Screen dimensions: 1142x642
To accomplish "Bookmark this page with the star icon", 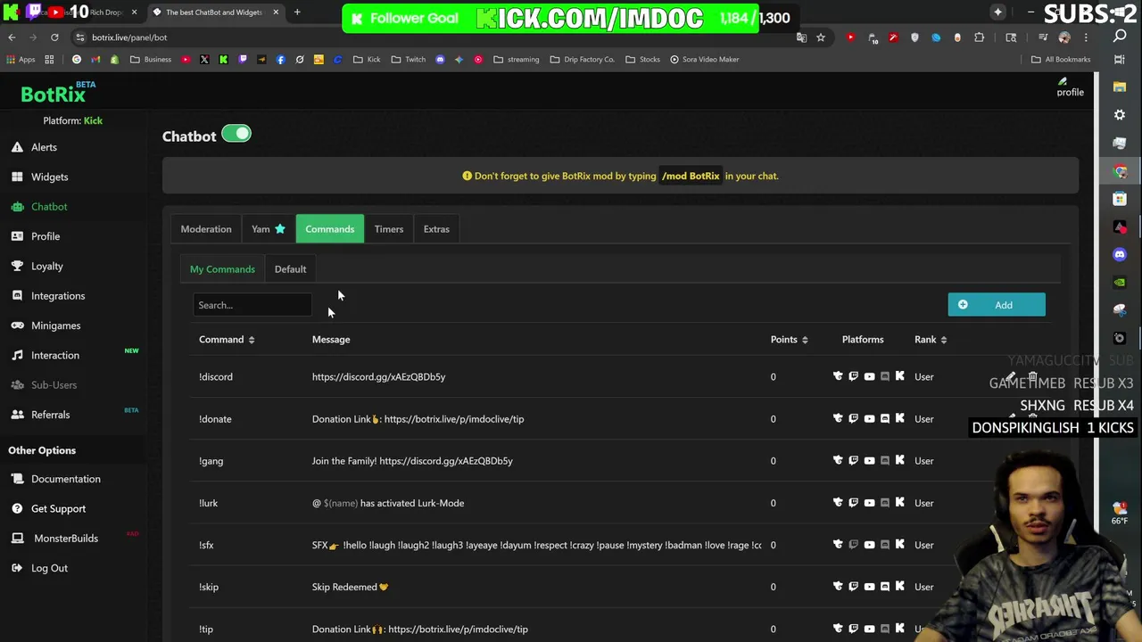I will pos(820,37).
